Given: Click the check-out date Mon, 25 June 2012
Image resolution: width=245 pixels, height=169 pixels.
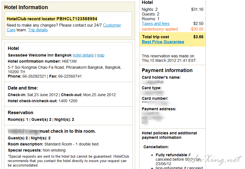Looking at the screenshot, I should point(99,95).
